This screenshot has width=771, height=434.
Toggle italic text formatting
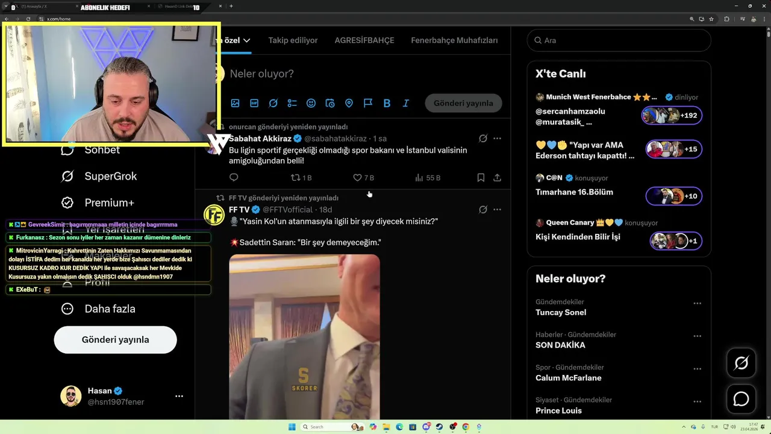(x=406, y=103)
